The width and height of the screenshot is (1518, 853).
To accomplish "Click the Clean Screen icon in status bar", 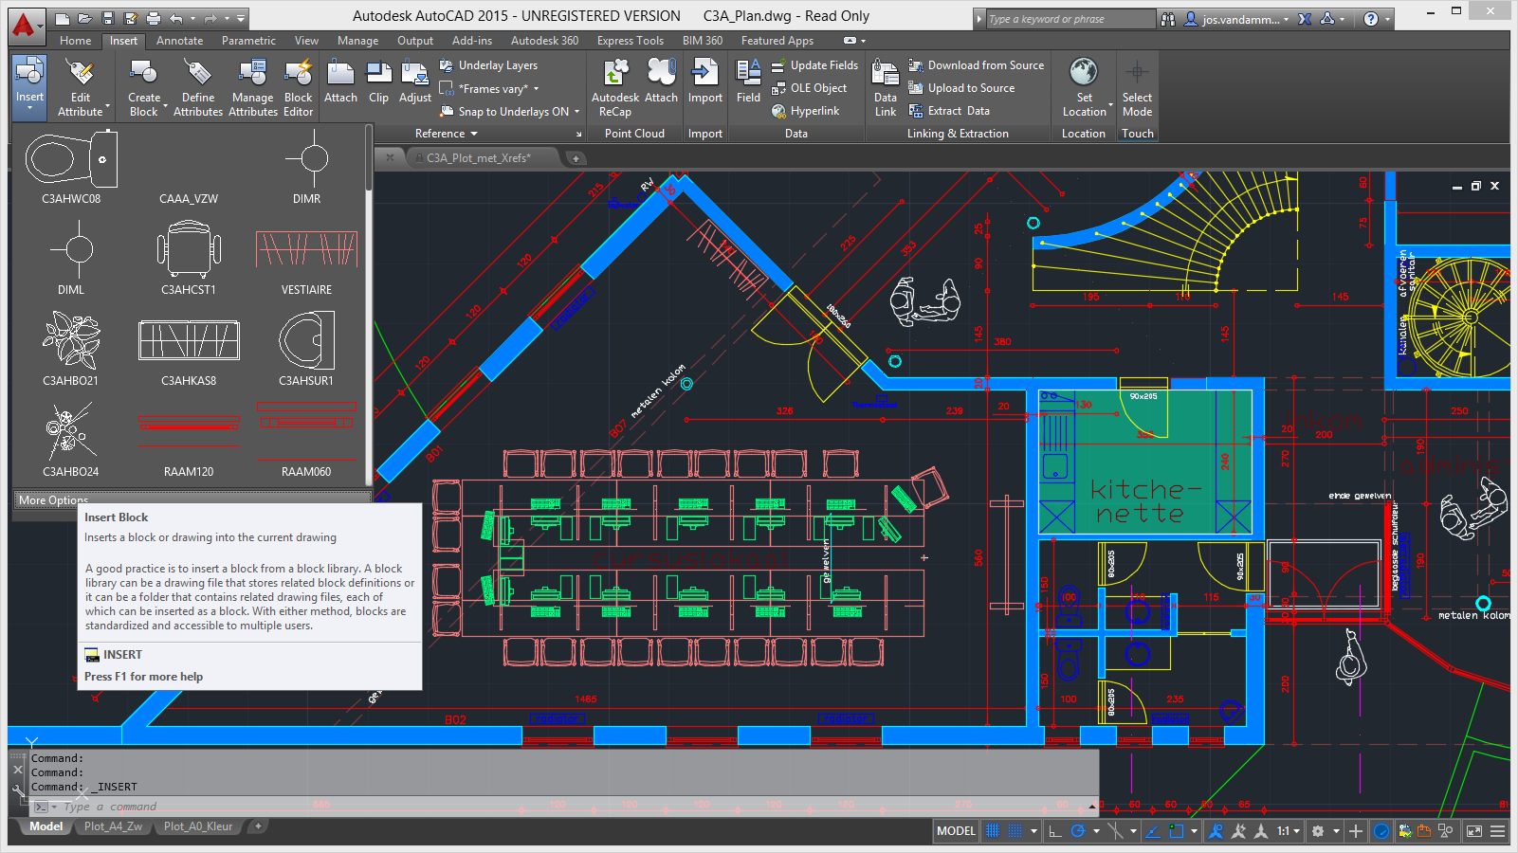I will tap(1474, 831).
